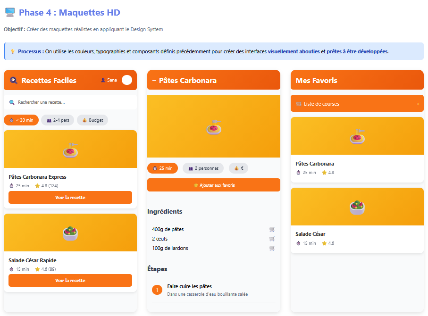
Task: Enable the '2-4 pers' filter chip
Action: click(58, 120)
